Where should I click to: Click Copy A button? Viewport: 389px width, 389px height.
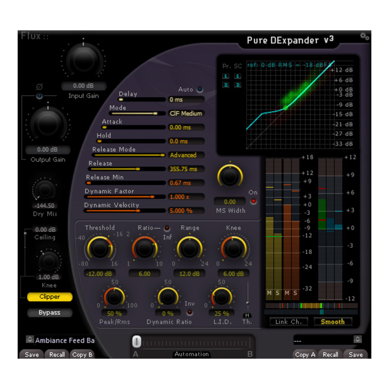coord(305,354)
